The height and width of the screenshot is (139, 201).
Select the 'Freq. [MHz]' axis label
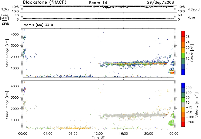(5, 17)
